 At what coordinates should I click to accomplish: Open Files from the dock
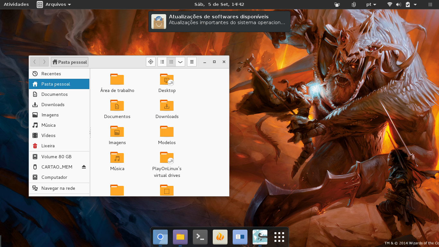pyautogui.click(x=180, y=237)
